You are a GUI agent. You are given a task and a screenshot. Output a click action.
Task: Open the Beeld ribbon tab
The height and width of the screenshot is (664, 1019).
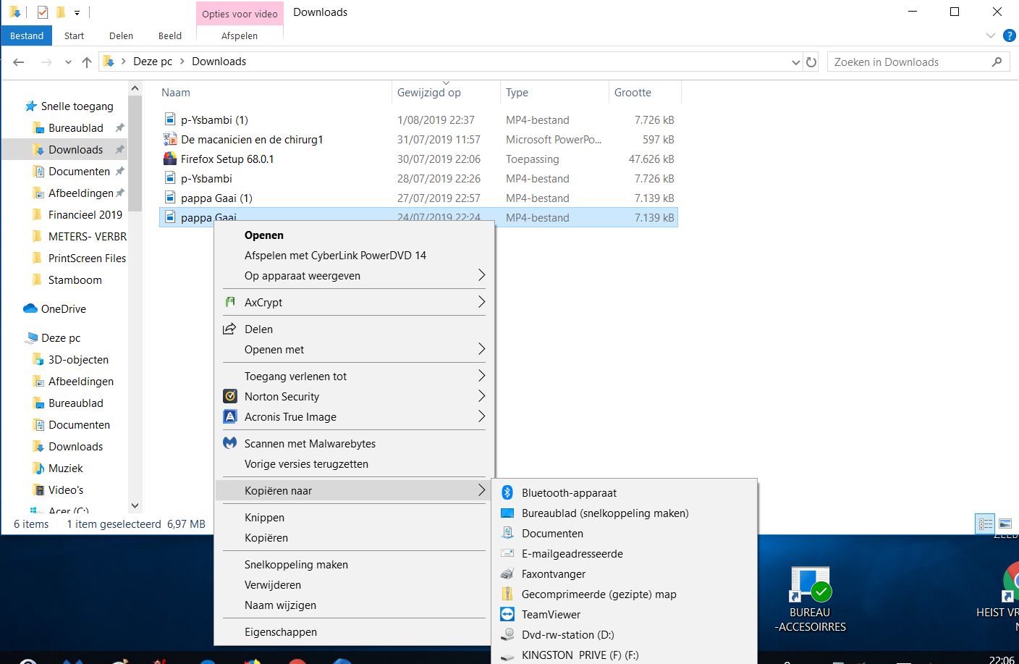pos(170,35)
